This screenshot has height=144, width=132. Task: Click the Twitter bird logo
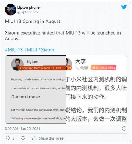(124, 7)
